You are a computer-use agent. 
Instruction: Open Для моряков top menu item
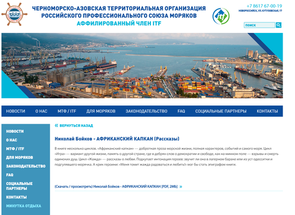101,111
